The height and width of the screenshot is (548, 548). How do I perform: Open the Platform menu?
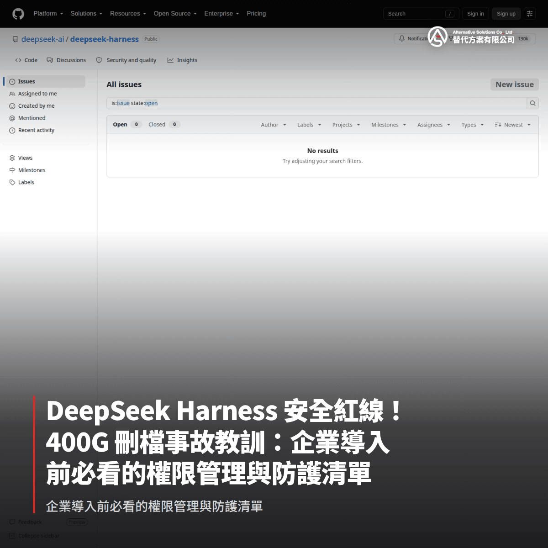(48, 14)
